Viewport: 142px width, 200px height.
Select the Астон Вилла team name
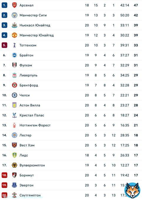coord(30,105)
